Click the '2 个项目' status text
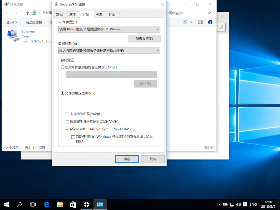Screen dimensions: 280x210 [x=12, y=148]
